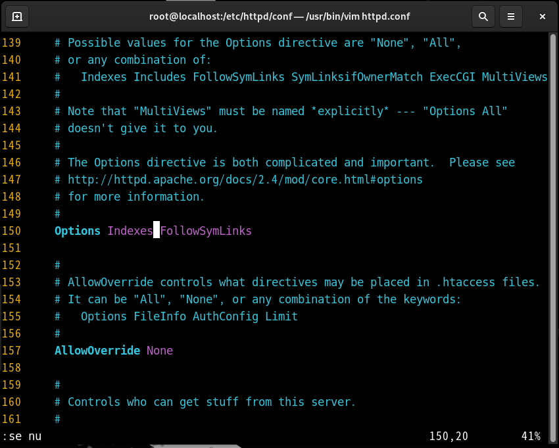Click line number 150
Viewport: 559px width, 448px height.
point(11,231)
